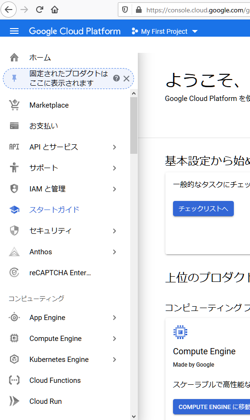This screenshot has height=420, width=250.
Task: Expand IAM と管理 submenu chevron
Action: point(115,189)
